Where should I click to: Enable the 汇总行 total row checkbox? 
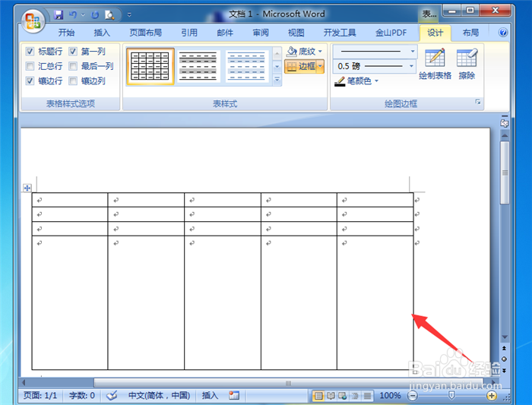pos(30,66)
